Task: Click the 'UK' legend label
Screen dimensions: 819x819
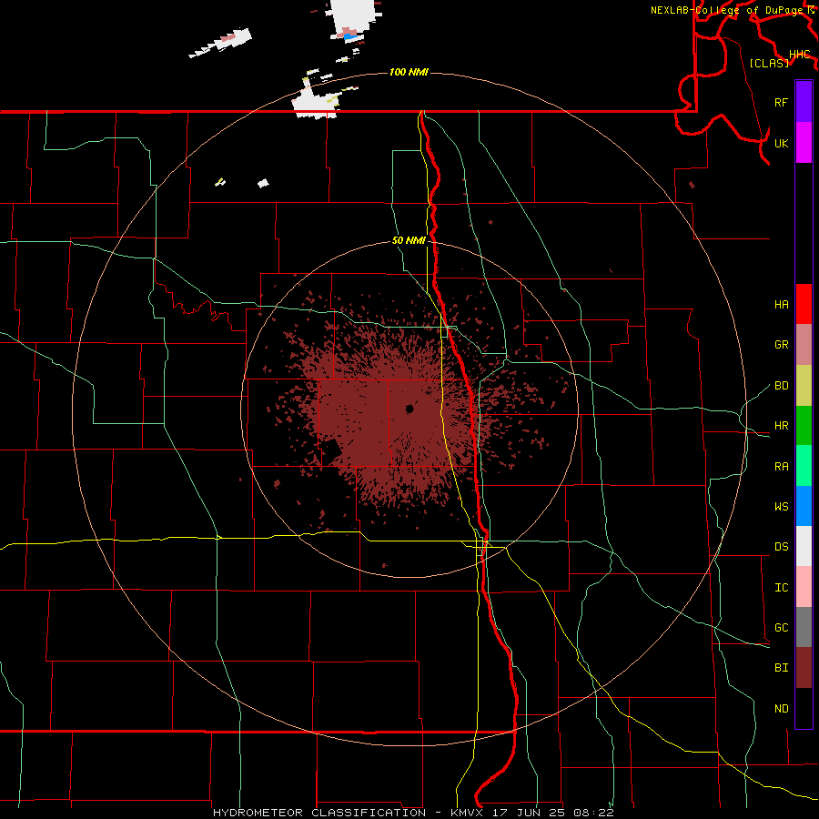Action: coord(781,143)
